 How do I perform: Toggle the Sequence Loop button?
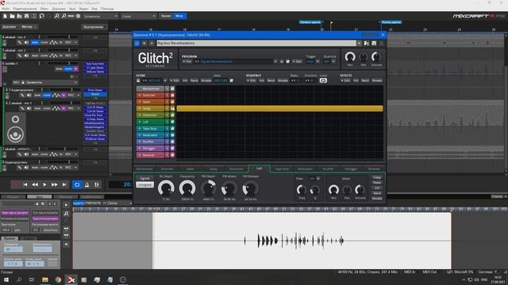[323, 81]
